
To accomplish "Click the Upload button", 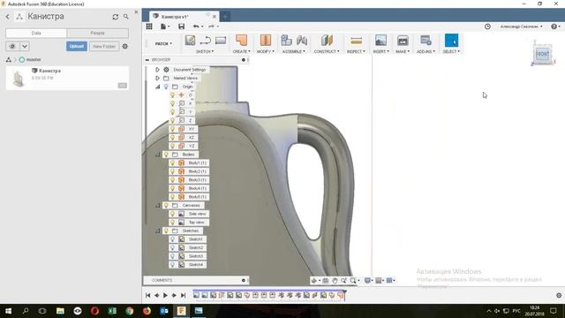I will point(77,46).
